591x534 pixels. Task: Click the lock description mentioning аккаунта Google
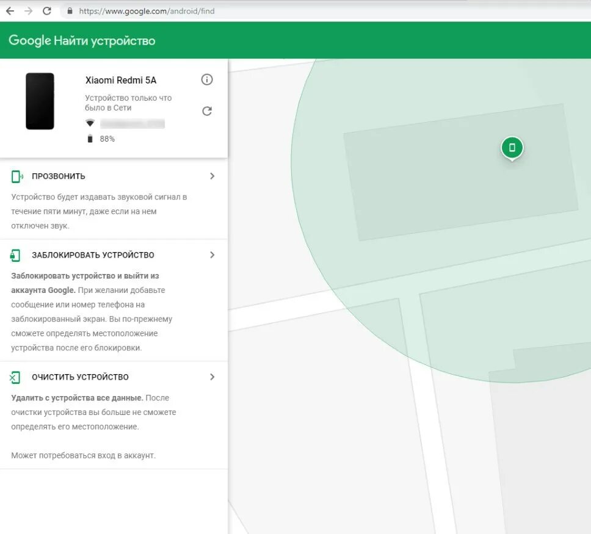(92, 312)
